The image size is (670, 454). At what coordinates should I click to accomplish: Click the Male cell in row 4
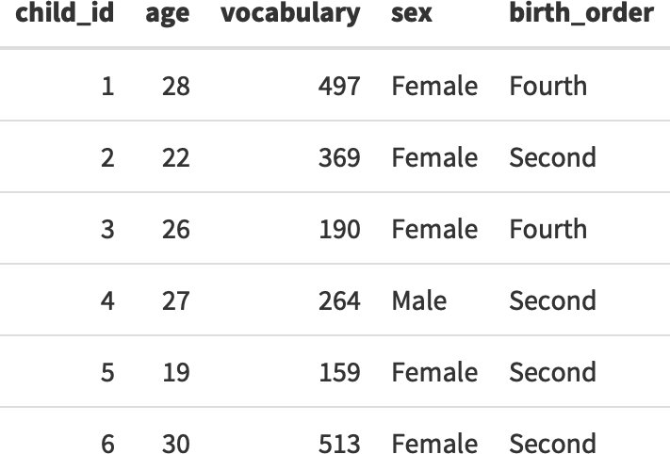click(419, 300)
